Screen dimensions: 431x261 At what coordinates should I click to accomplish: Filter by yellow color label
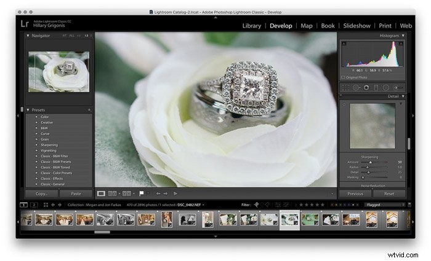click(337, 205)
